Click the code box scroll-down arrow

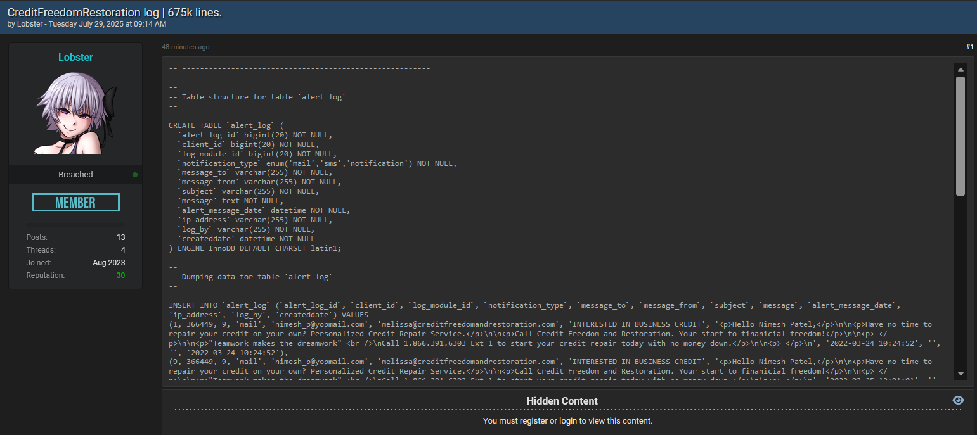pyautogui.click(x=961, y=374)
